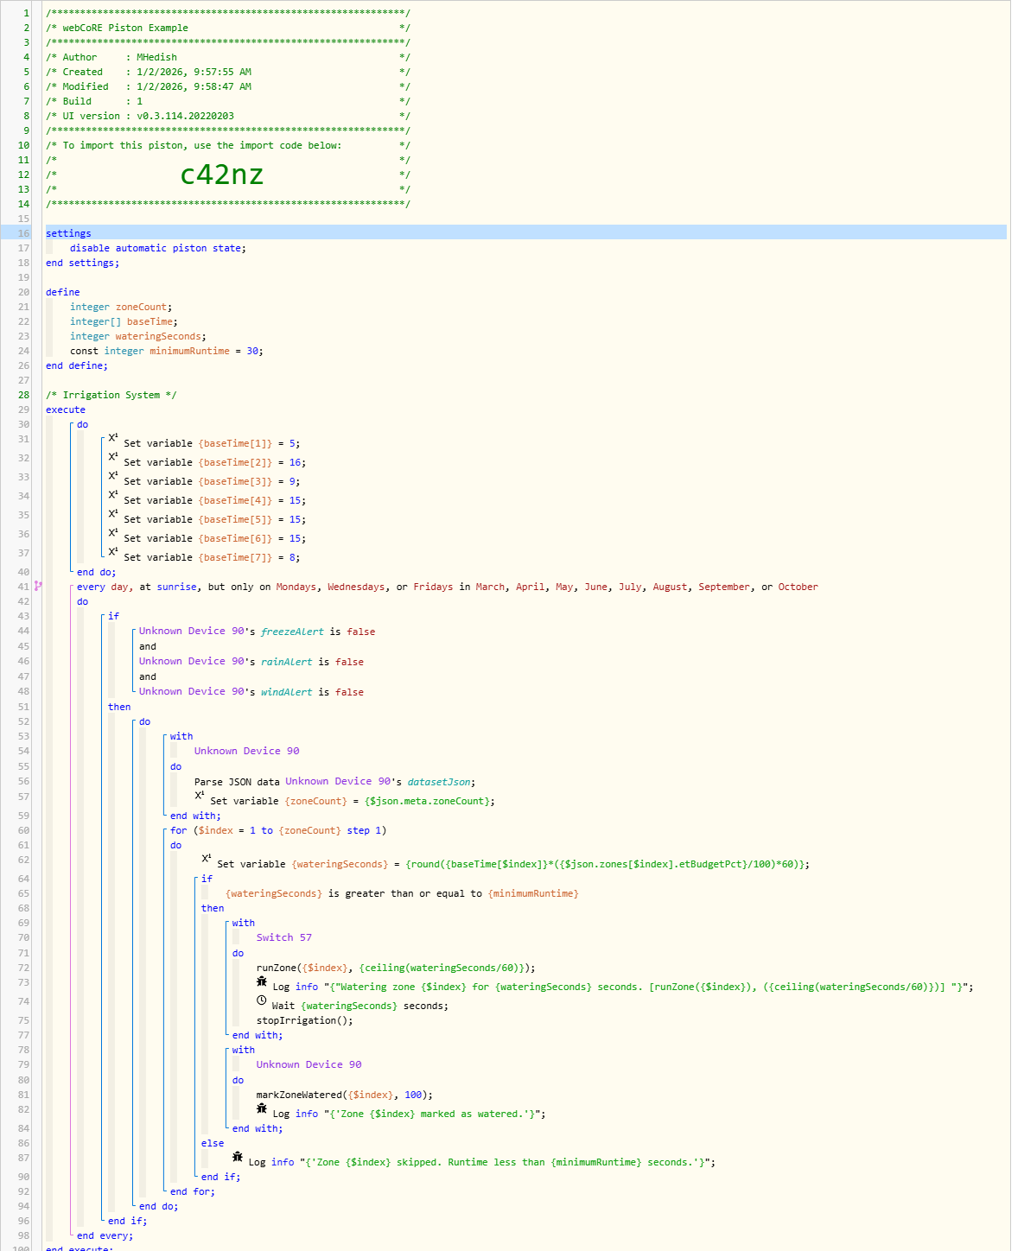Click the windAlert attribute in the condition

[286, 693]
